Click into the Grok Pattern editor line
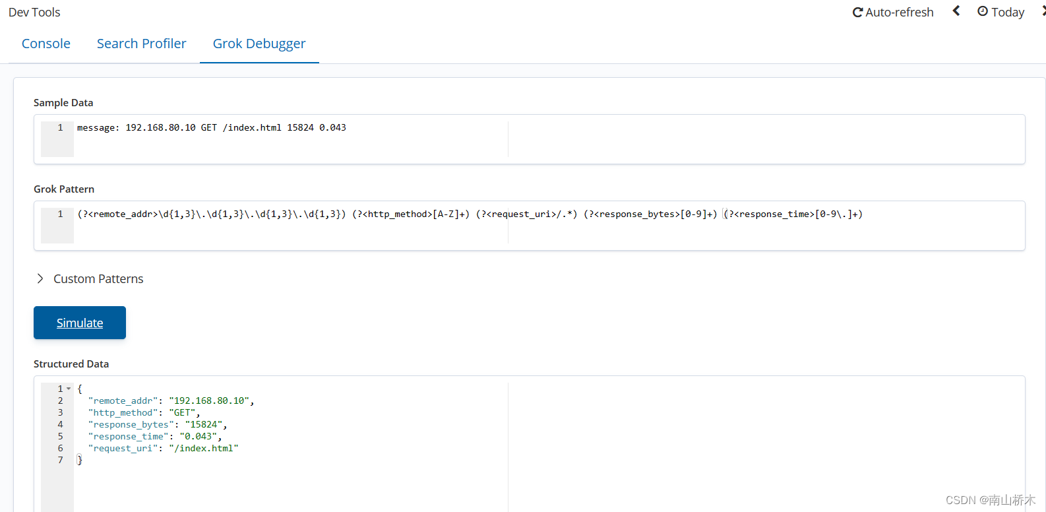Viewport: 1046px width, 512px height. (470, 214)
